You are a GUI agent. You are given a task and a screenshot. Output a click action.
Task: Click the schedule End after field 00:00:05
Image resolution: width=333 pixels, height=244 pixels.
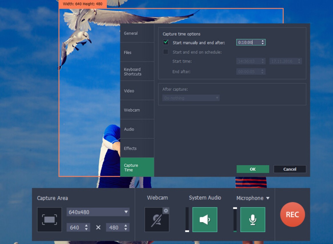pyautogui.click(x=251, y=72)
